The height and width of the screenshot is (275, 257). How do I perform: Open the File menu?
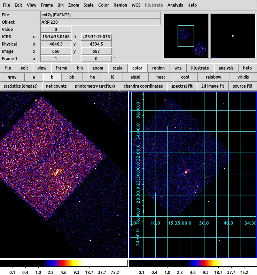[6, 5]
